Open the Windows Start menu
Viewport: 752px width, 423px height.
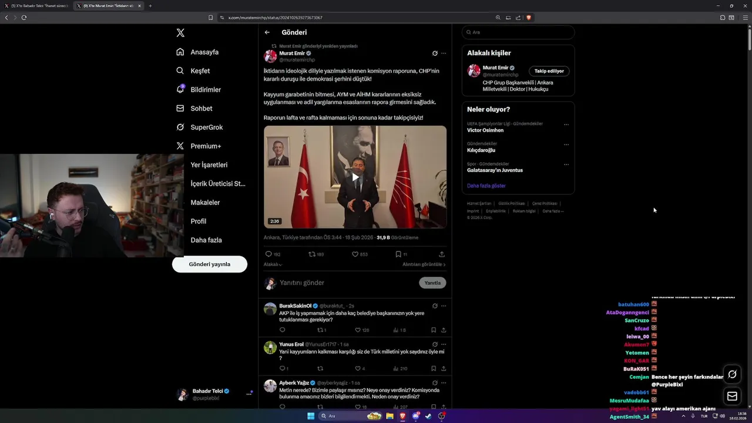311,416
